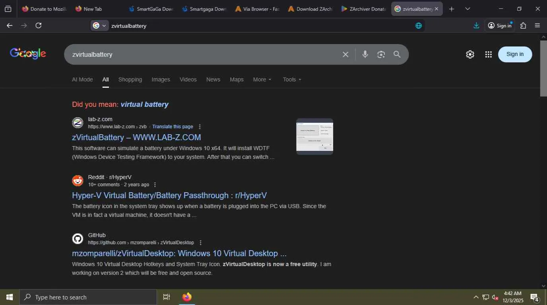Expand the Tools dropdown
Screen dimensions: 547x305
[292, 79]
